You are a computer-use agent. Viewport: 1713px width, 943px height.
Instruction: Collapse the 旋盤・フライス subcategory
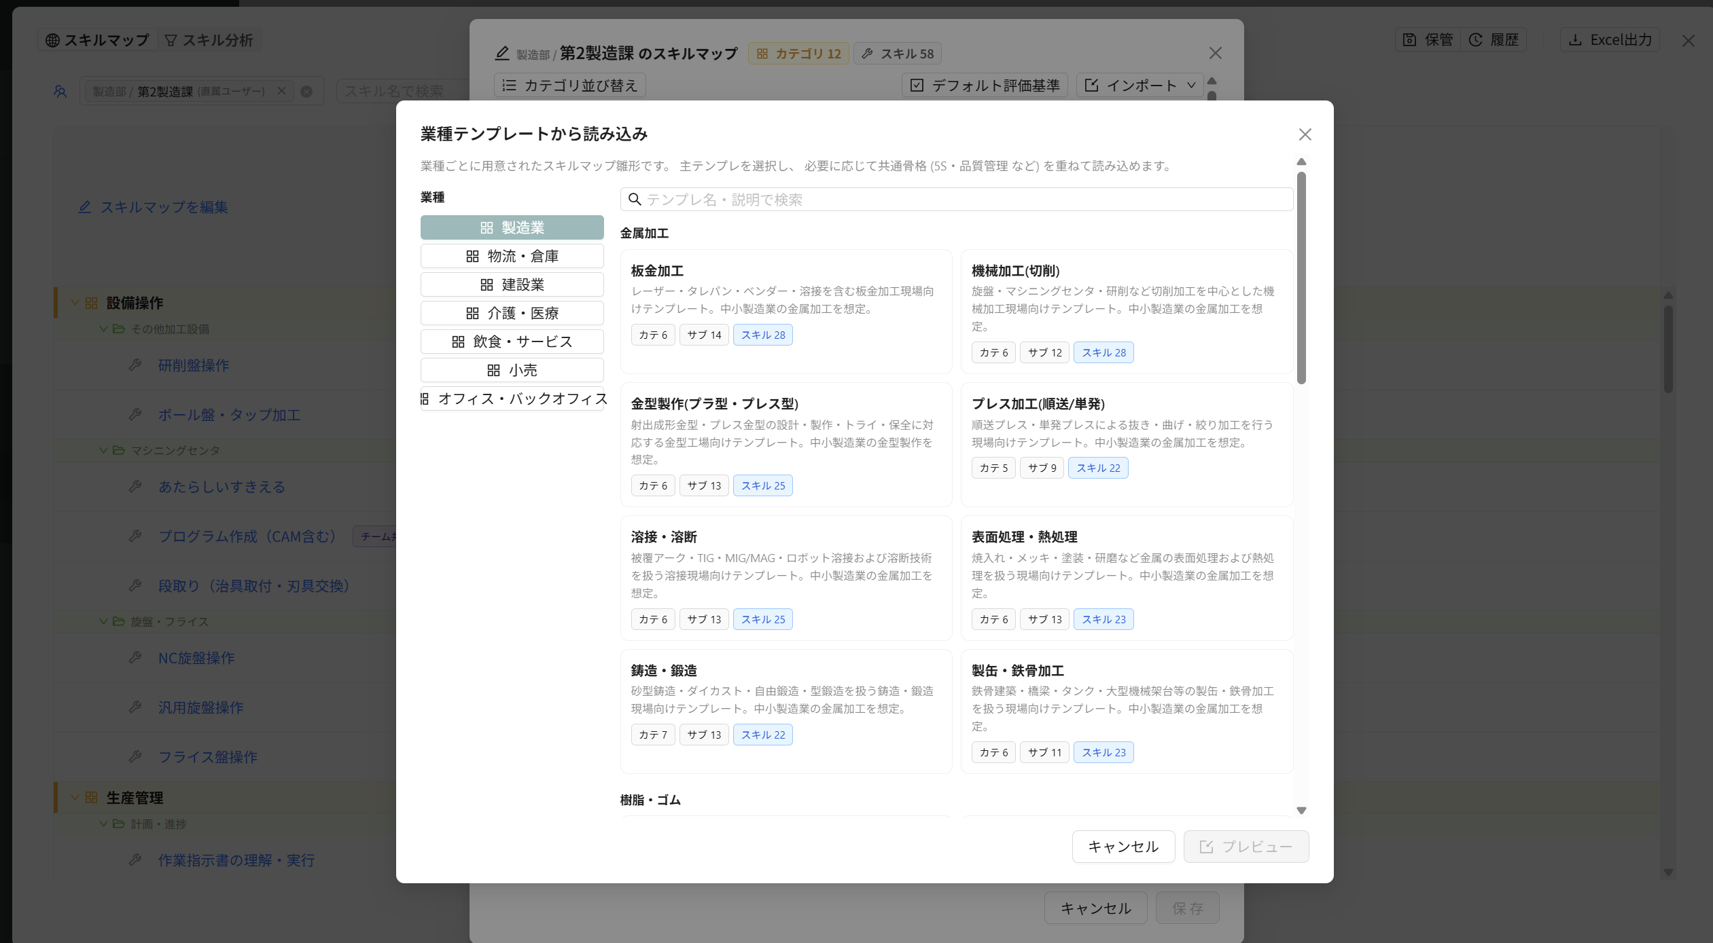pos(103,621)
